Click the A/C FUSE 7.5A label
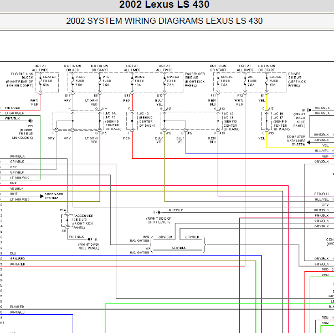 252,81
